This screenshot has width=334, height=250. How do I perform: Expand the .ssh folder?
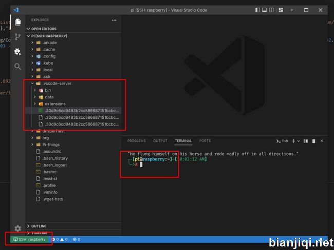73,77
